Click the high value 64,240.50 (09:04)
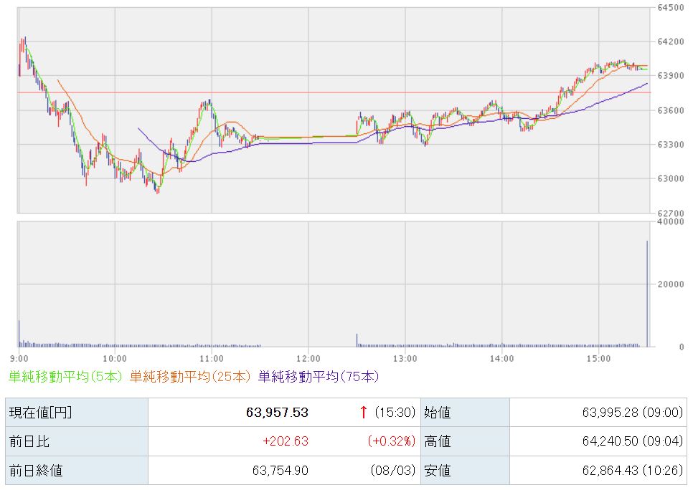693x490 pixels. click(x=633, y=441)
